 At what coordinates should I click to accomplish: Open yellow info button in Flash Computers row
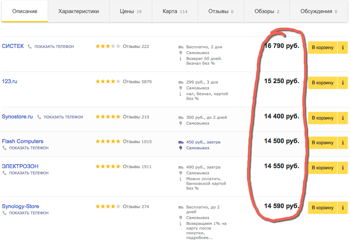(343, 143)
